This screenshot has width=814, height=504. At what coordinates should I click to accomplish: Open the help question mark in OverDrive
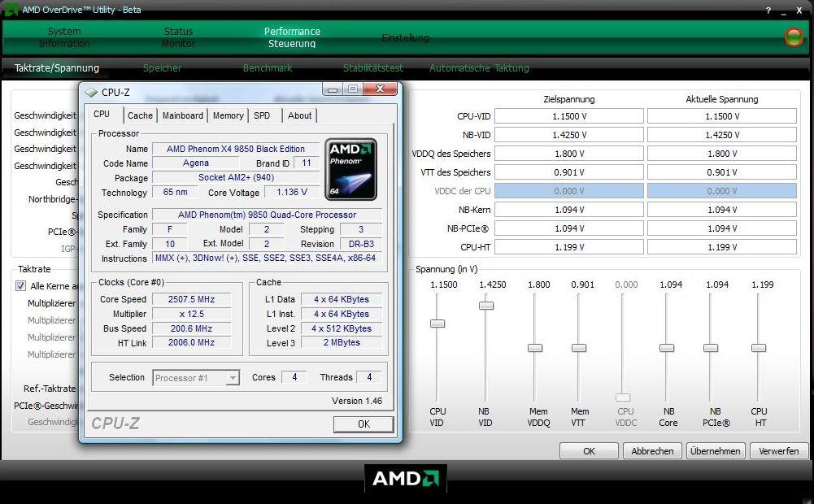[x=768, y=10]
